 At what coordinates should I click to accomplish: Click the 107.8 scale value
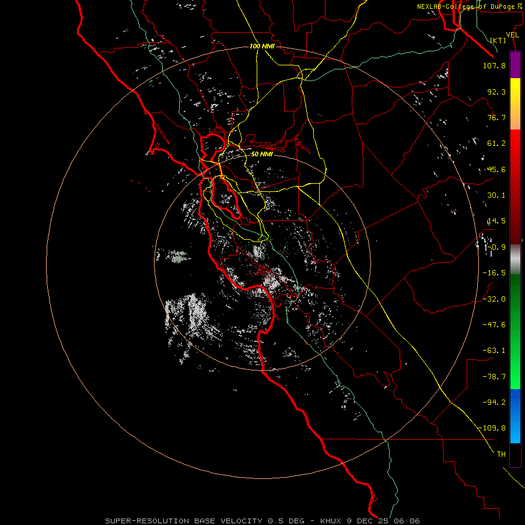point(494,65)
